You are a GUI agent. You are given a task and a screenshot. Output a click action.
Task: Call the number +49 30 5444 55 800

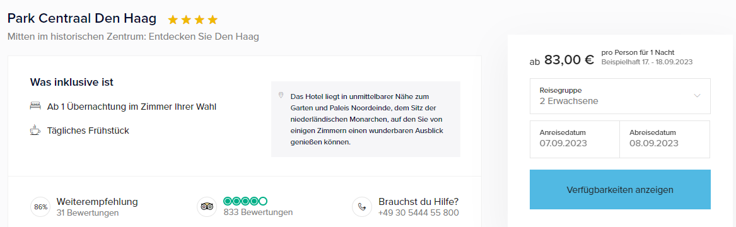click(419, 213)
